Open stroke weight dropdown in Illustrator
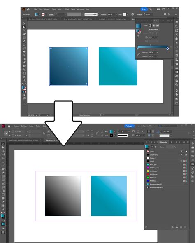This screenshot has height=243, width=195. 65,14
